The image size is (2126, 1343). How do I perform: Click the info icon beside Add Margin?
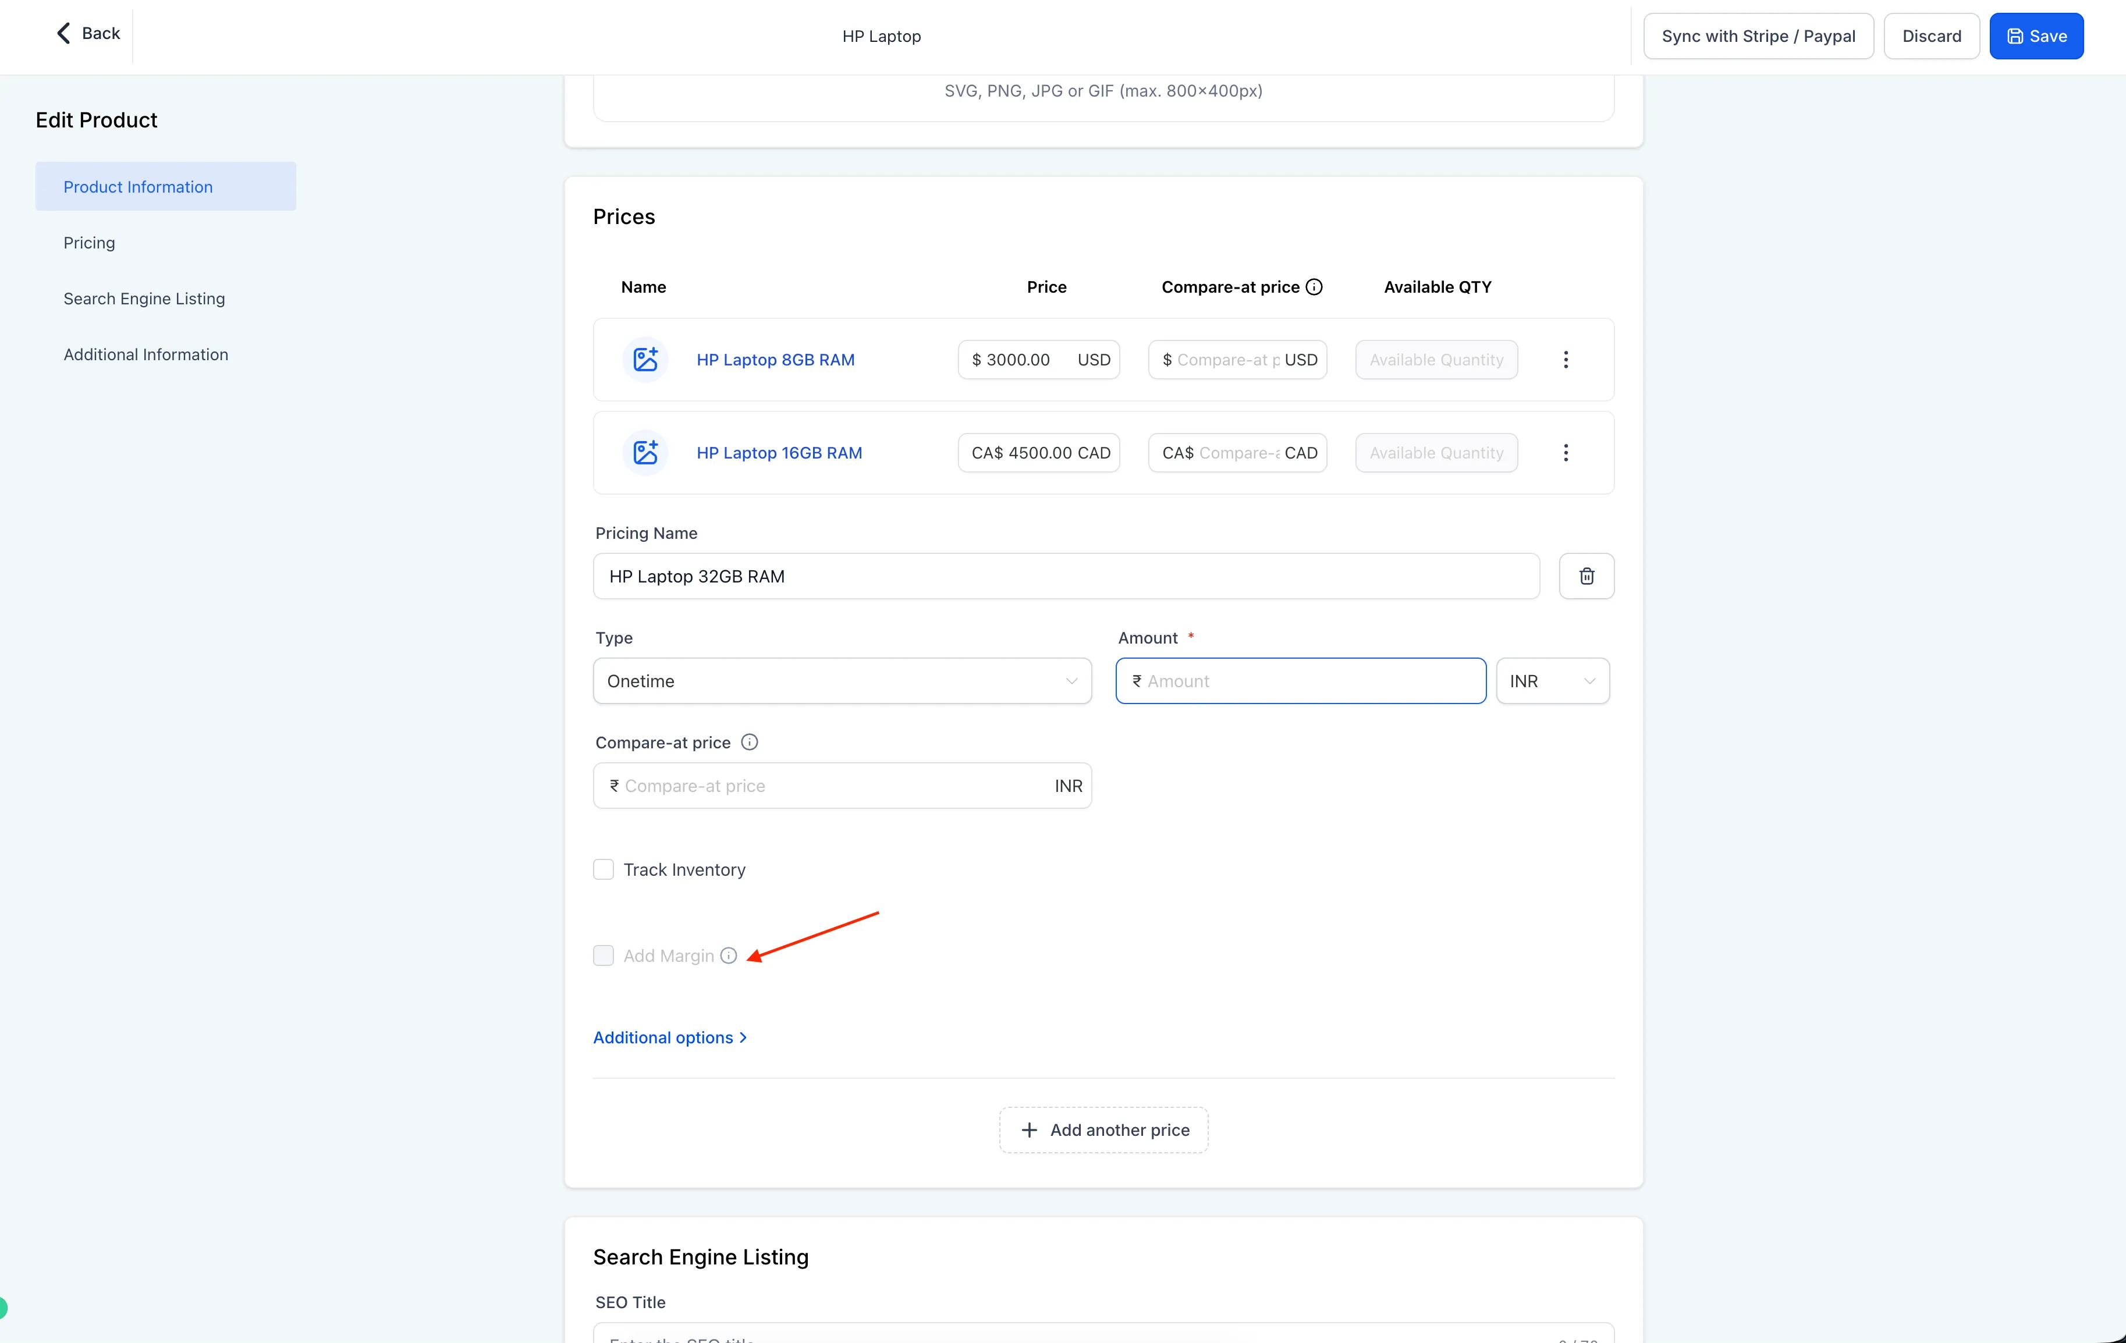coord(729,955)
